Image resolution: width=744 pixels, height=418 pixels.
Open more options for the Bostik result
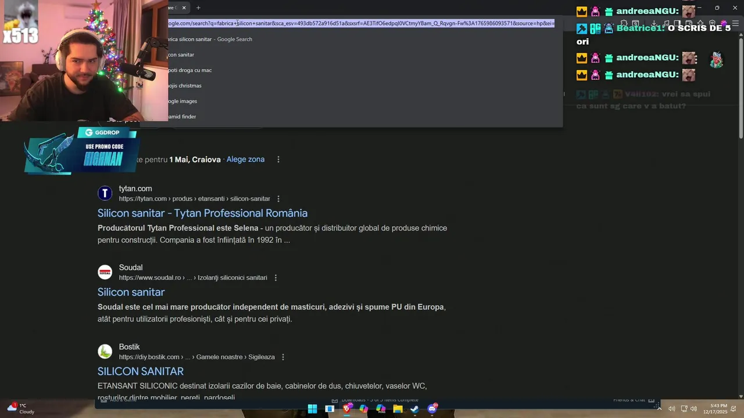[x=283, y=356]
